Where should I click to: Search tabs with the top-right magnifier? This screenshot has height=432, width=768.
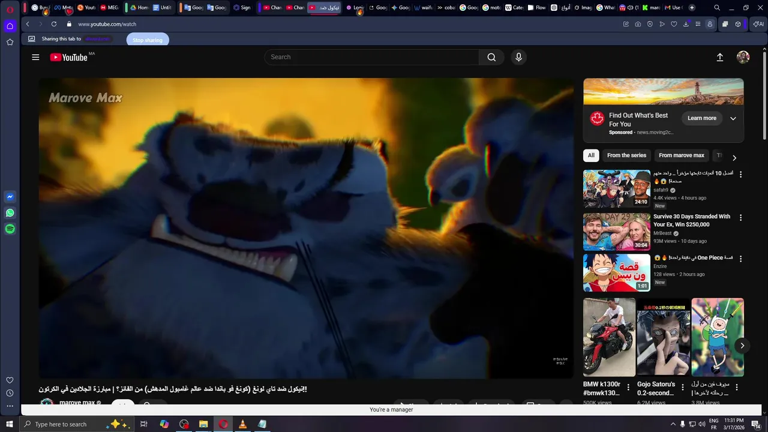click(717, 8)
